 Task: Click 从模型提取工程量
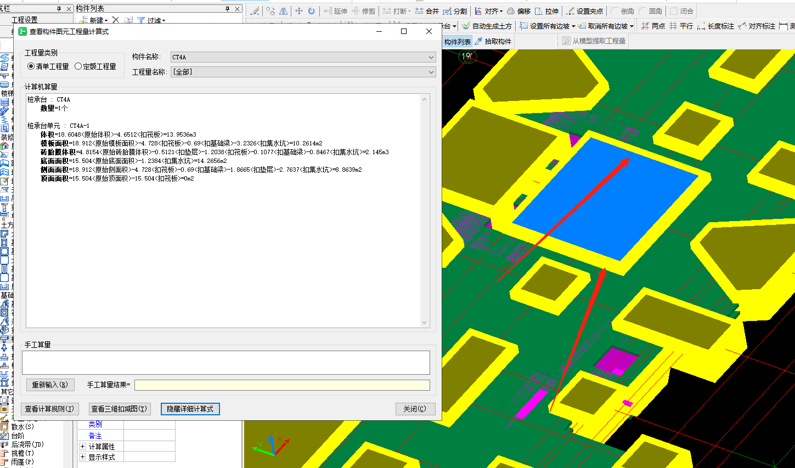point(594,41)
